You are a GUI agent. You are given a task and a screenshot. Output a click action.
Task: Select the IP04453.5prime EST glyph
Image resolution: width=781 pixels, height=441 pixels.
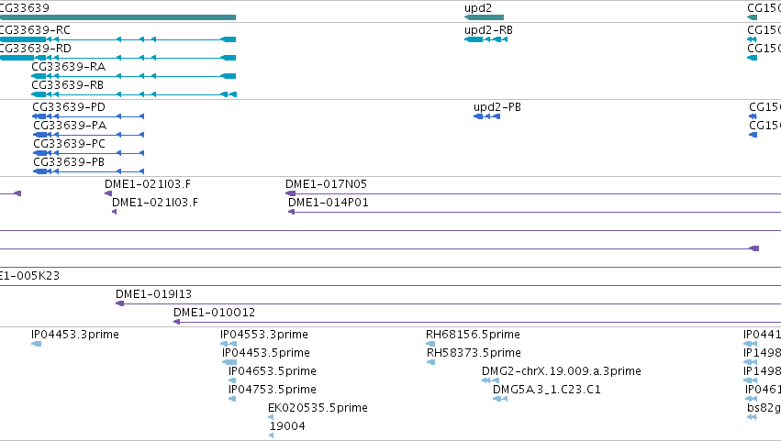229,362
